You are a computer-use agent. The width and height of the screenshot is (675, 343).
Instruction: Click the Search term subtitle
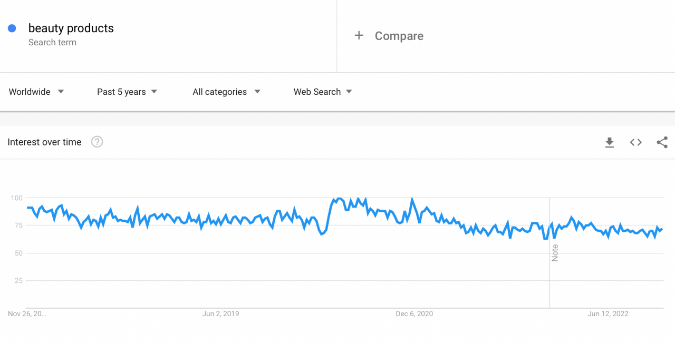52,43
